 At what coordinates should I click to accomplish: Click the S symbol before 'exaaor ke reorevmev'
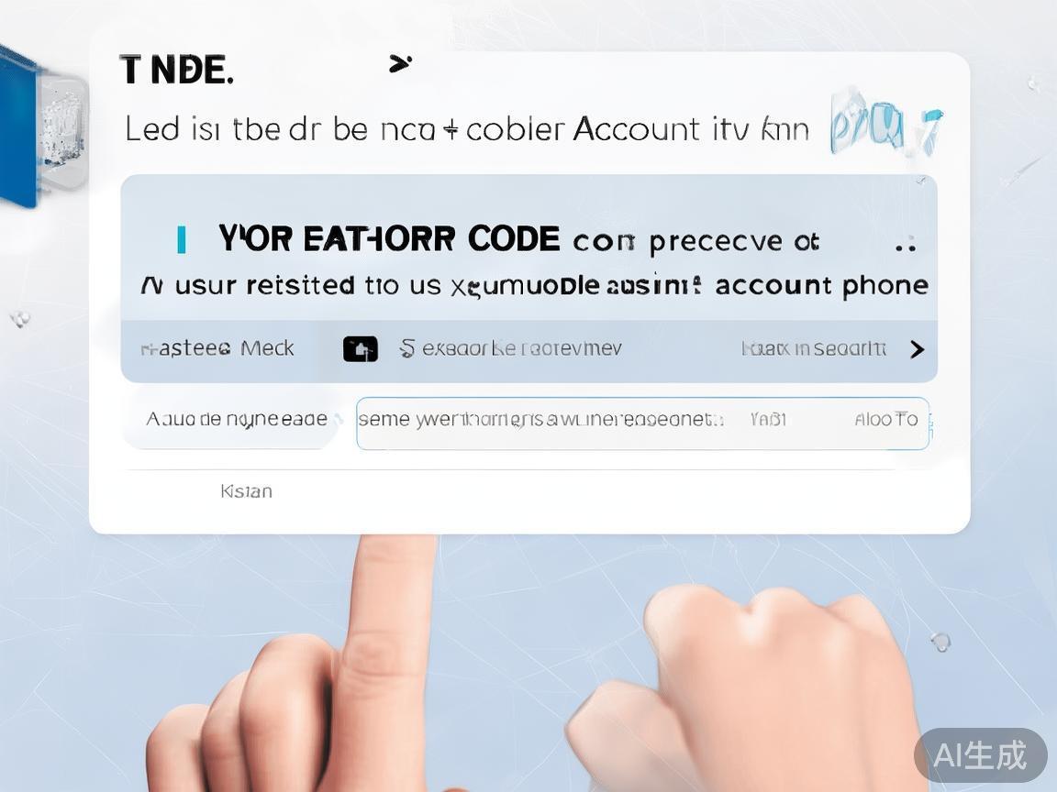tap(406, 348)
